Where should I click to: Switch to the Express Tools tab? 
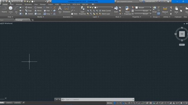coord(66,4)
